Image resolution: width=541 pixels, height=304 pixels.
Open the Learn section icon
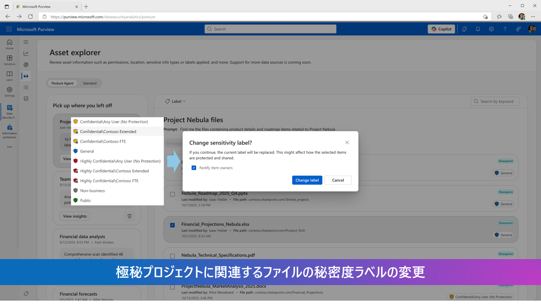9,76
